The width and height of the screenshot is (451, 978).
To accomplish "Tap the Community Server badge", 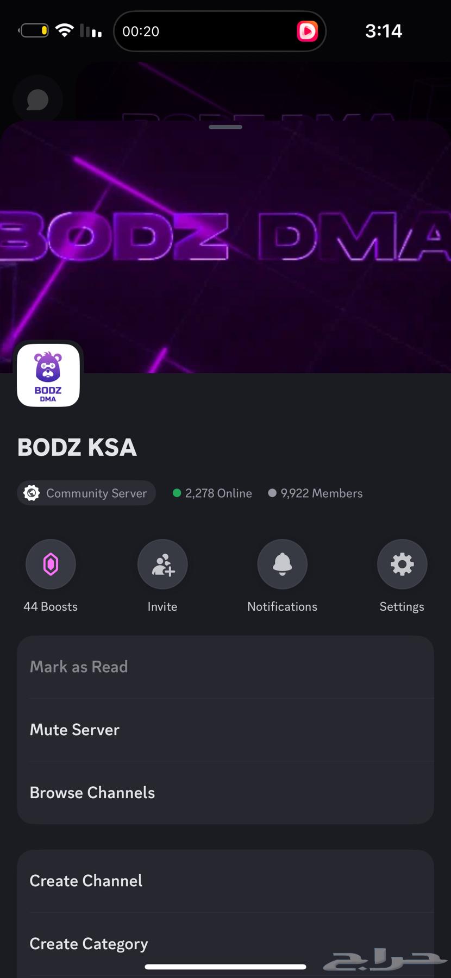I will (x=86, y=493).
